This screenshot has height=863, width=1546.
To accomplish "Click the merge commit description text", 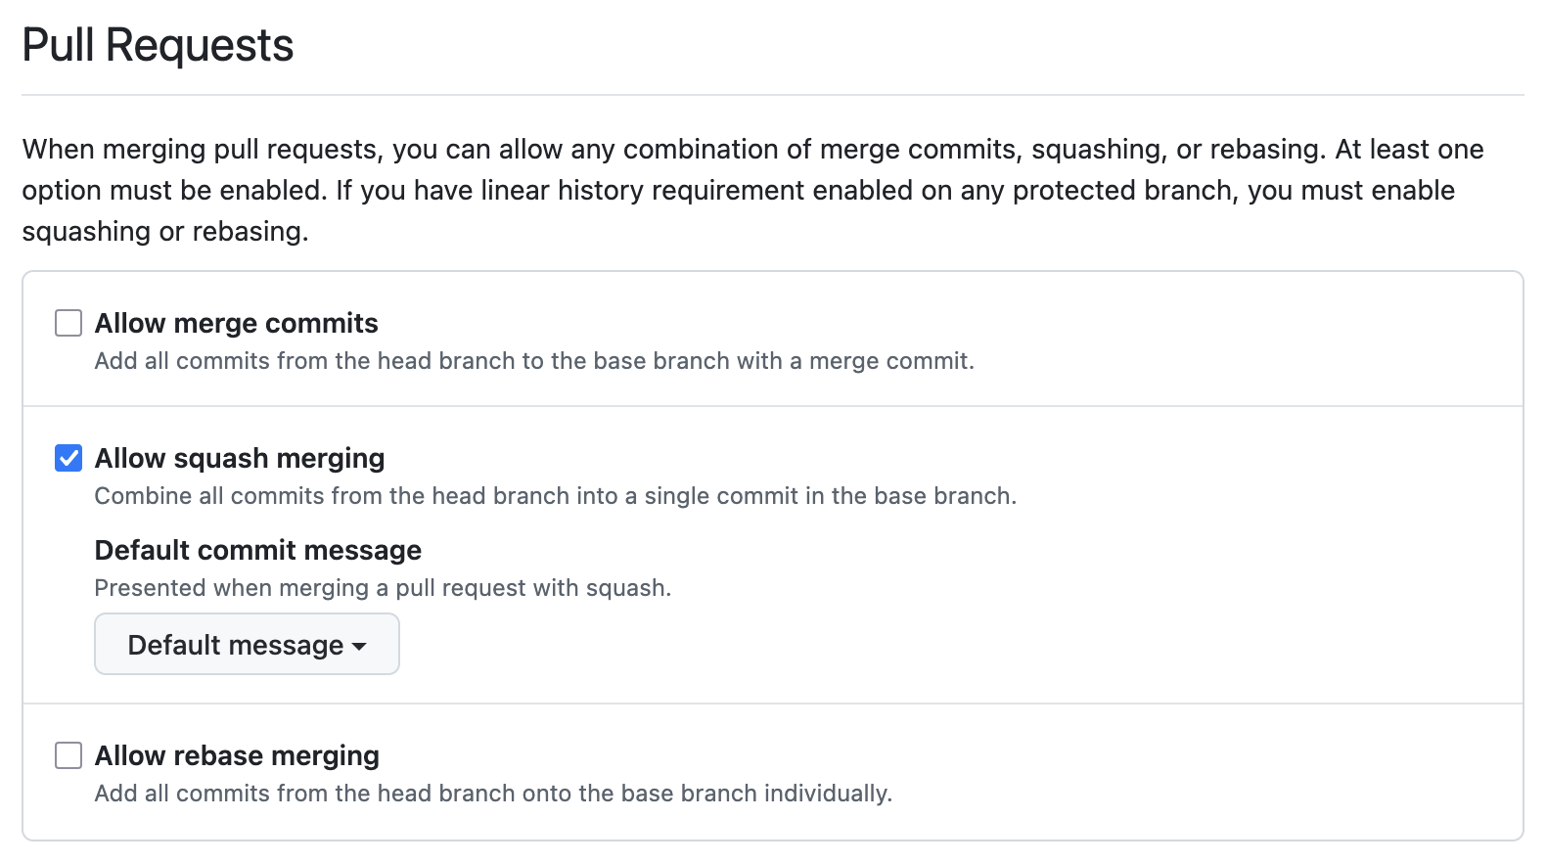I will [x=533, y=360].
